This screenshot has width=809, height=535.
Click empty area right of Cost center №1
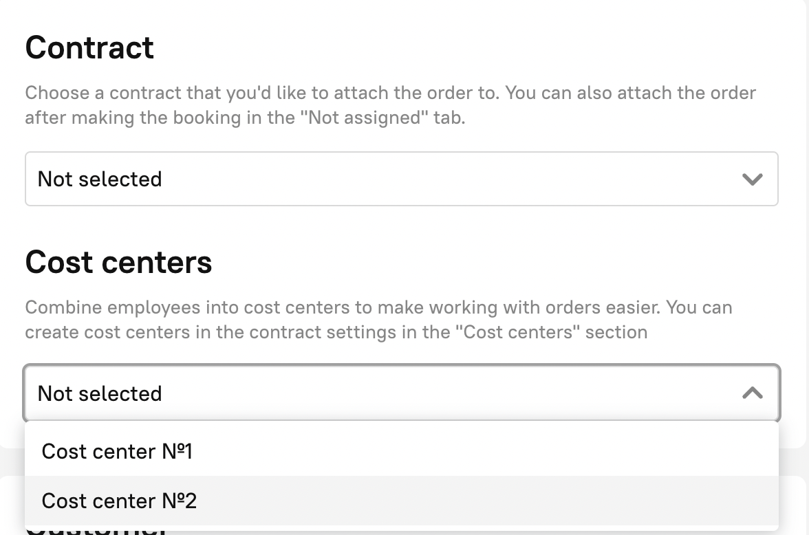point(482,451)
